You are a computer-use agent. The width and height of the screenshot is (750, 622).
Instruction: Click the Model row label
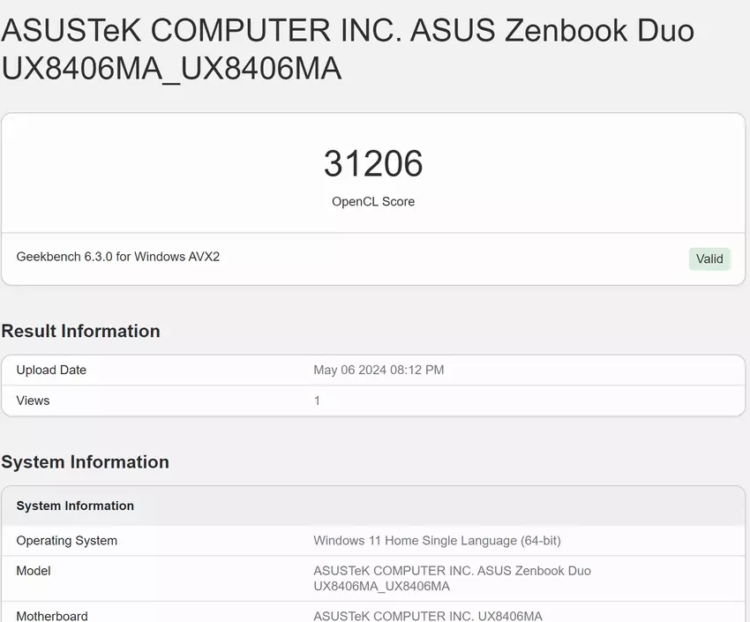tap(34, 571)
